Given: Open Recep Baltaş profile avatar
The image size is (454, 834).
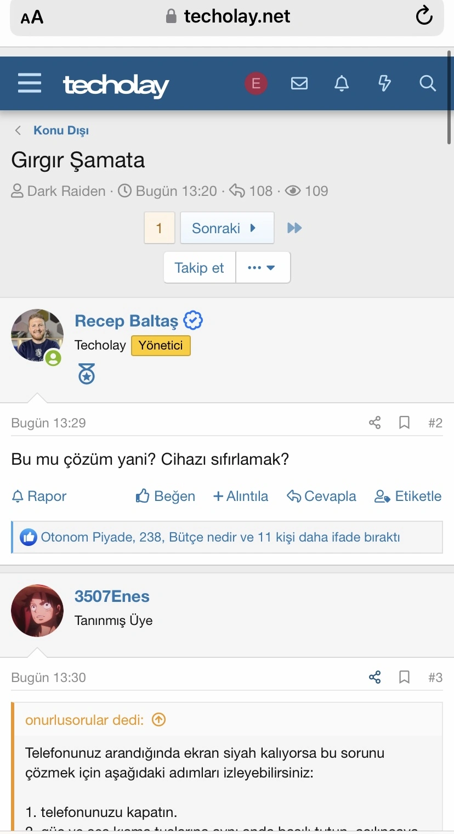Looking at the screenshot, I should 37,335.
